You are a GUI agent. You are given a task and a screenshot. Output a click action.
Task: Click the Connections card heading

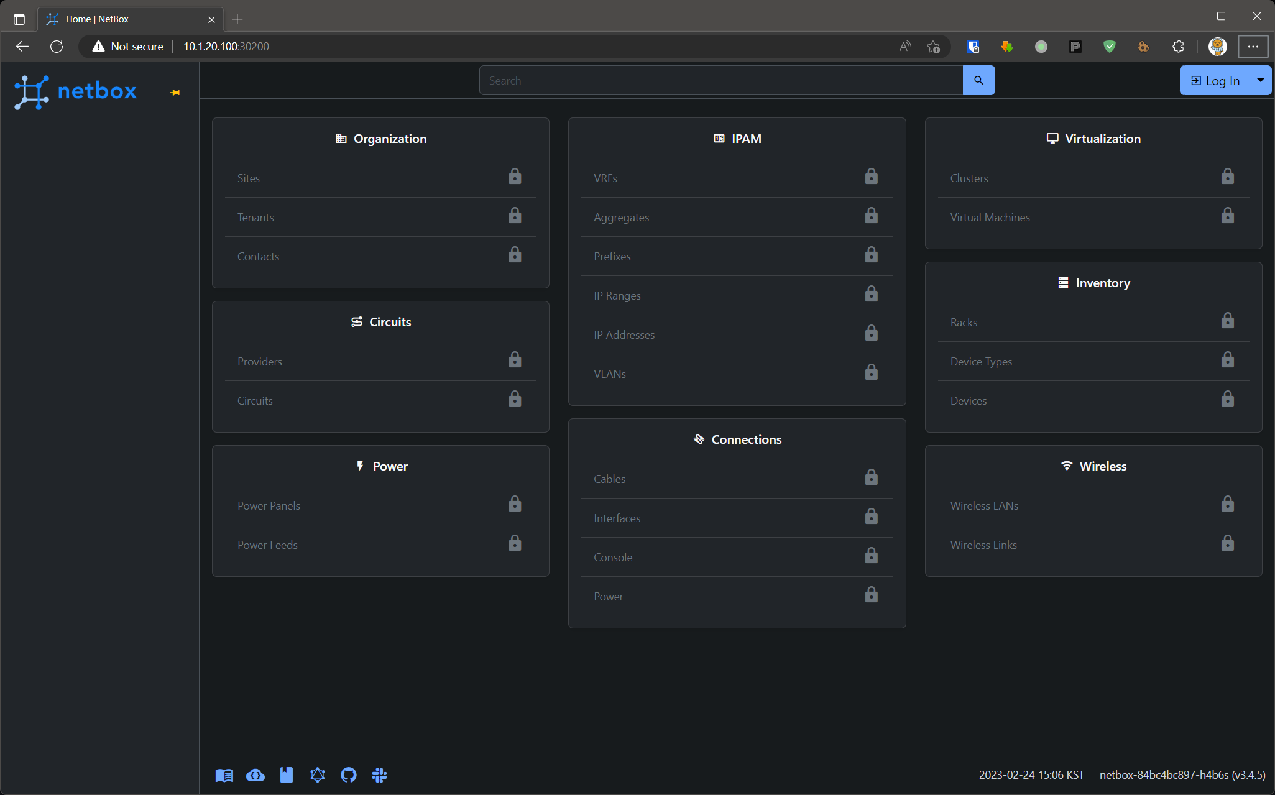(x=737, y=439)
